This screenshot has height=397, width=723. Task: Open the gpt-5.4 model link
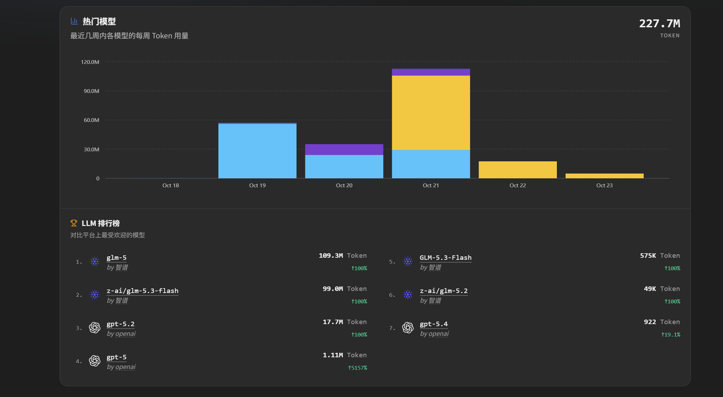[433, 324]
